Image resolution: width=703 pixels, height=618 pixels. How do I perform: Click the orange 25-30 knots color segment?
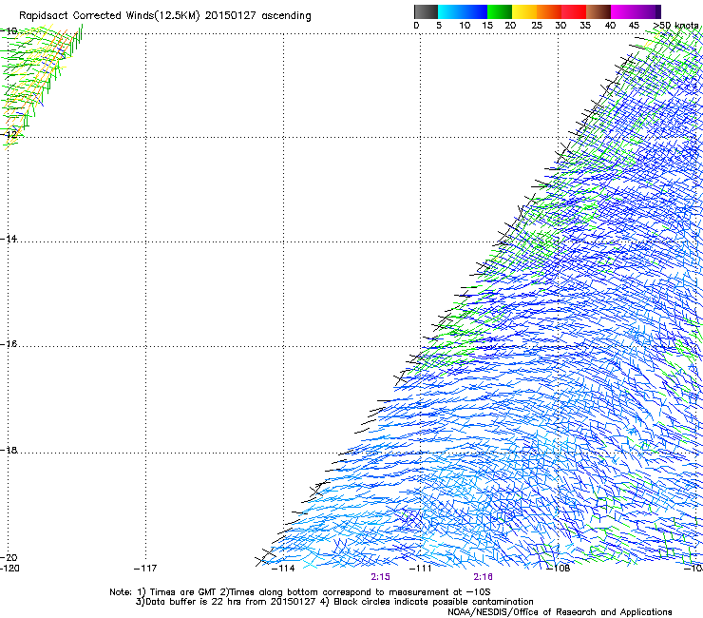click(x=549, y=11)
